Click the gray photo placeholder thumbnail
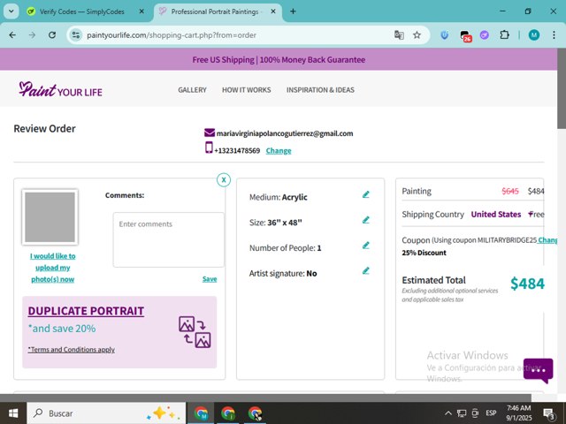 pyautogui.click(x=50, y=217)
